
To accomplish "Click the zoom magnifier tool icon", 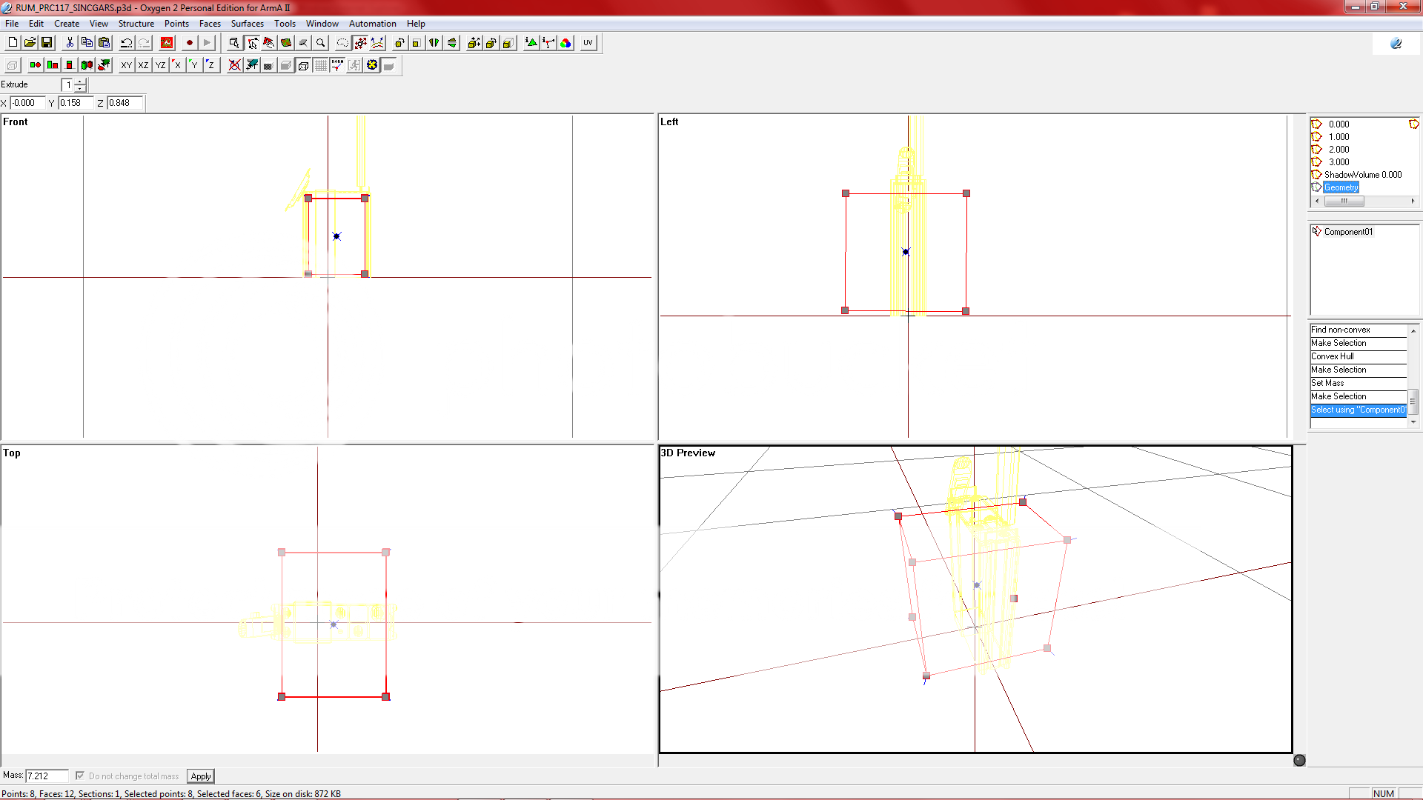I will 321,43.
